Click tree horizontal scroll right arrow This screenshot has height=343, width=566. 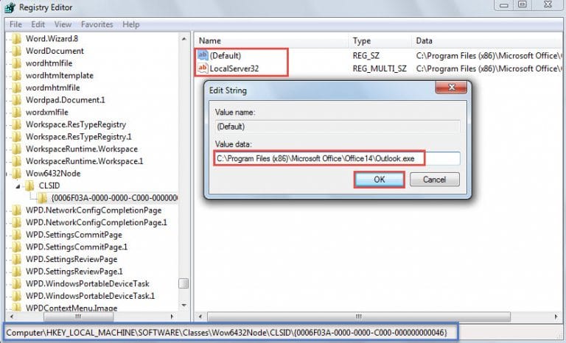[x=172, y=317]
